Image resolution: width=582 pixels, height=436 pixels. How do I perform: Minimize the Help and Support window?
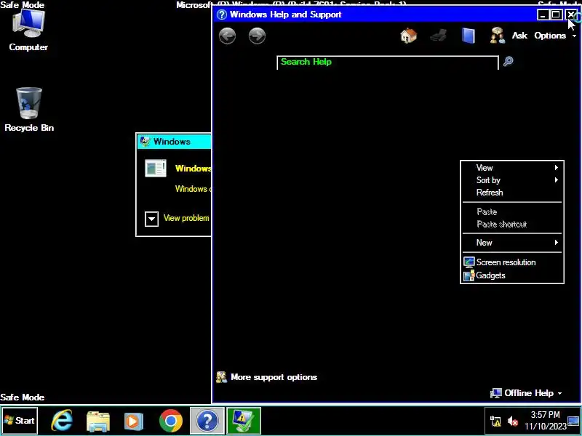tap(543, 15)
